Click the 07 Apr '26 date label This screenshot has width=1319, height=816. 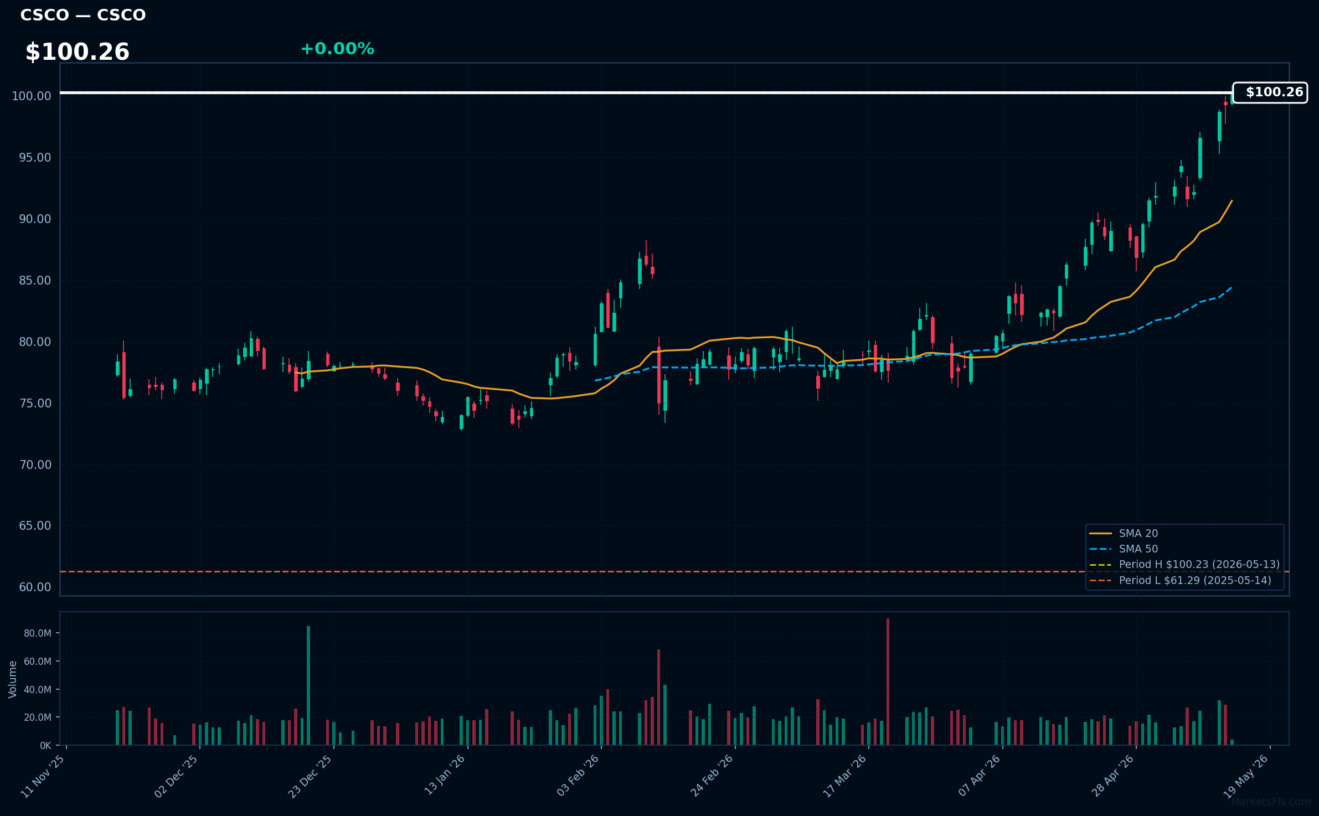980,775
